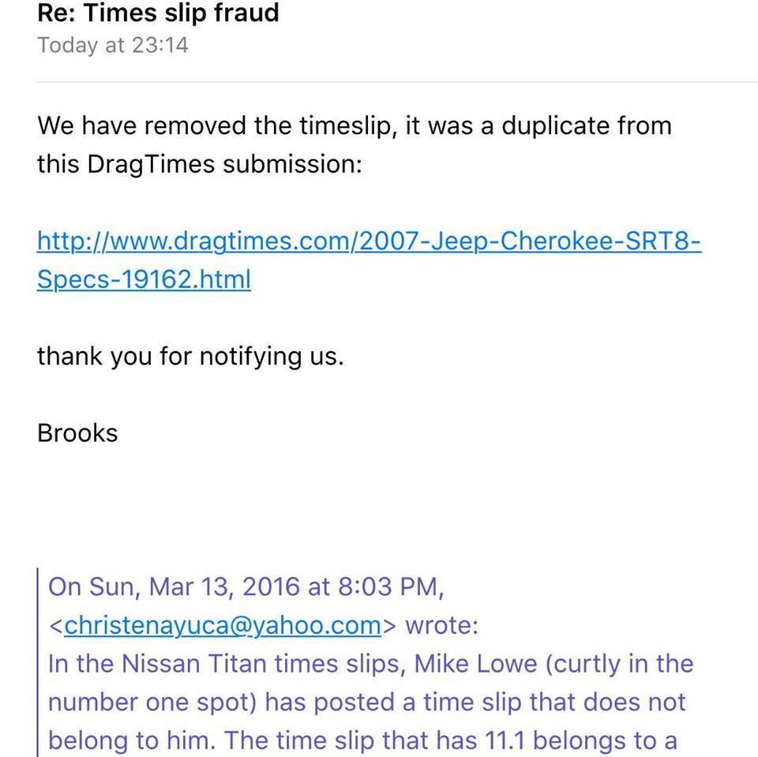Viewport: 758px width, 757px height.
Task: Select the 'Brooks' signature
Action: tap(77, 433)
